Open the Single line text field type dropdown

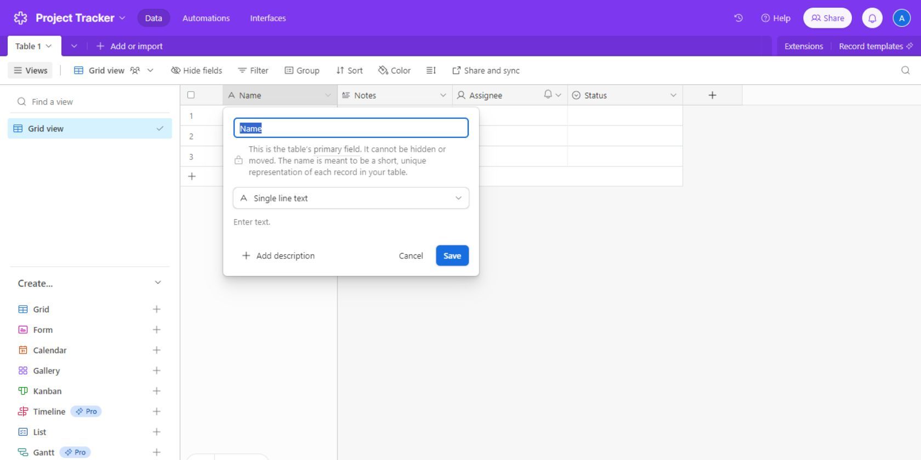coord(351,198)
